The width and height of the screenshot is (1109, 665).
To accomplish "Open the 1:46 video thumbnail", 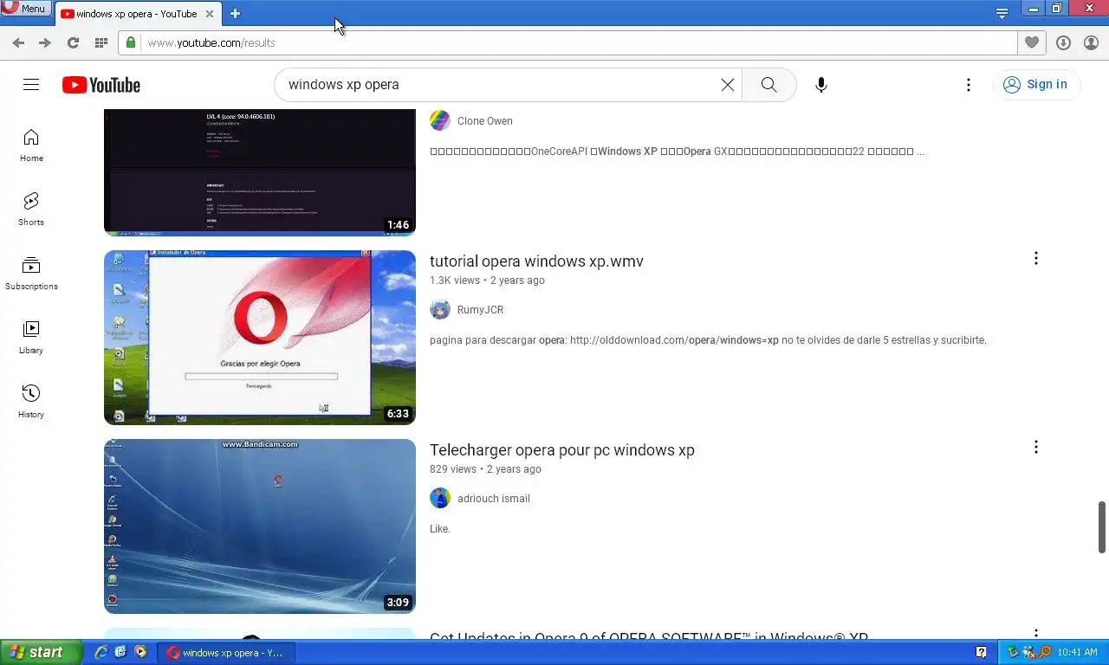I will click(260, 171).
